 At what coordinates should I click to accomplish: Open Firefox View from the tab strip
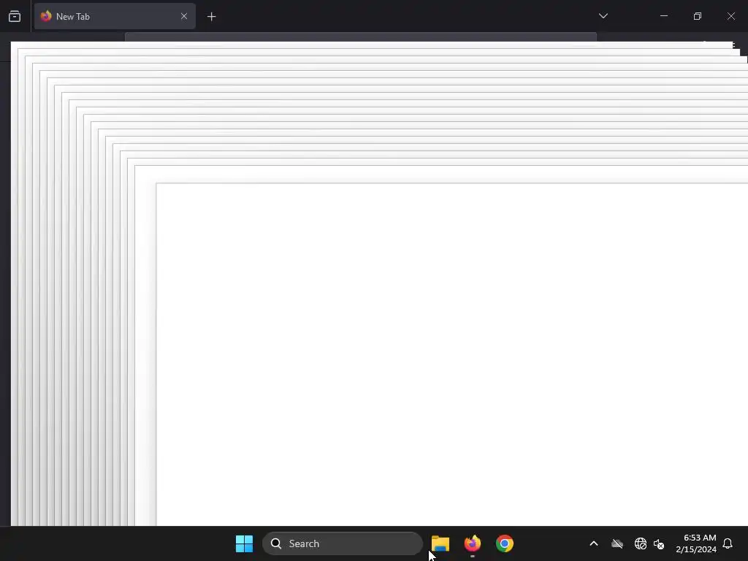[15, 16]
